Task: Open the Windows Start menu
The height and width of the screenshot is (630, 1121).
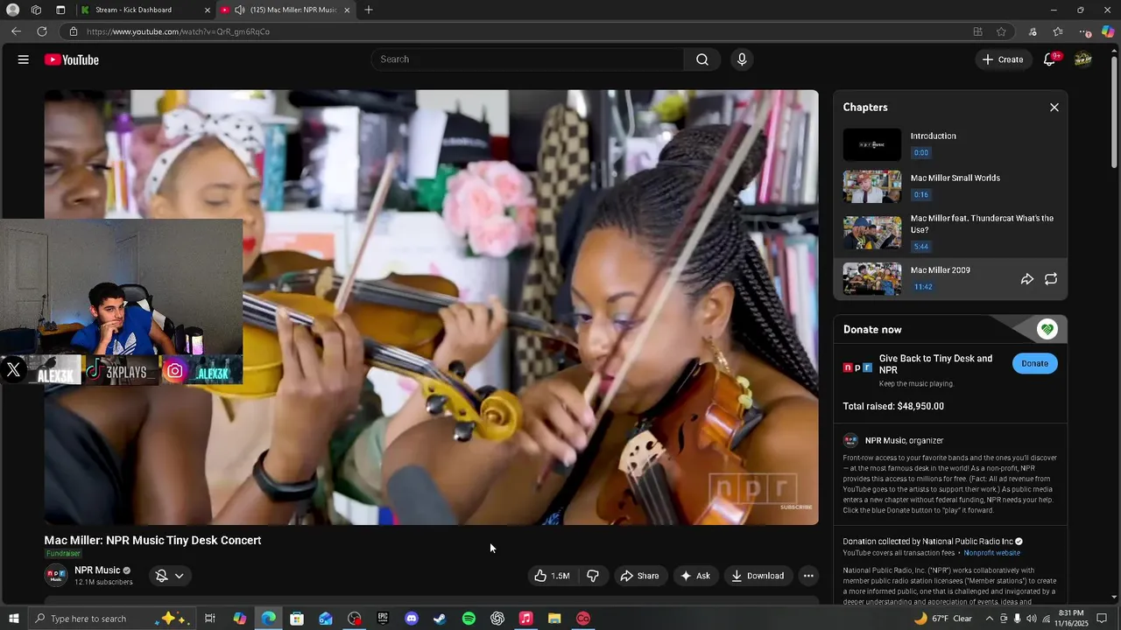Action: (13, 619)
